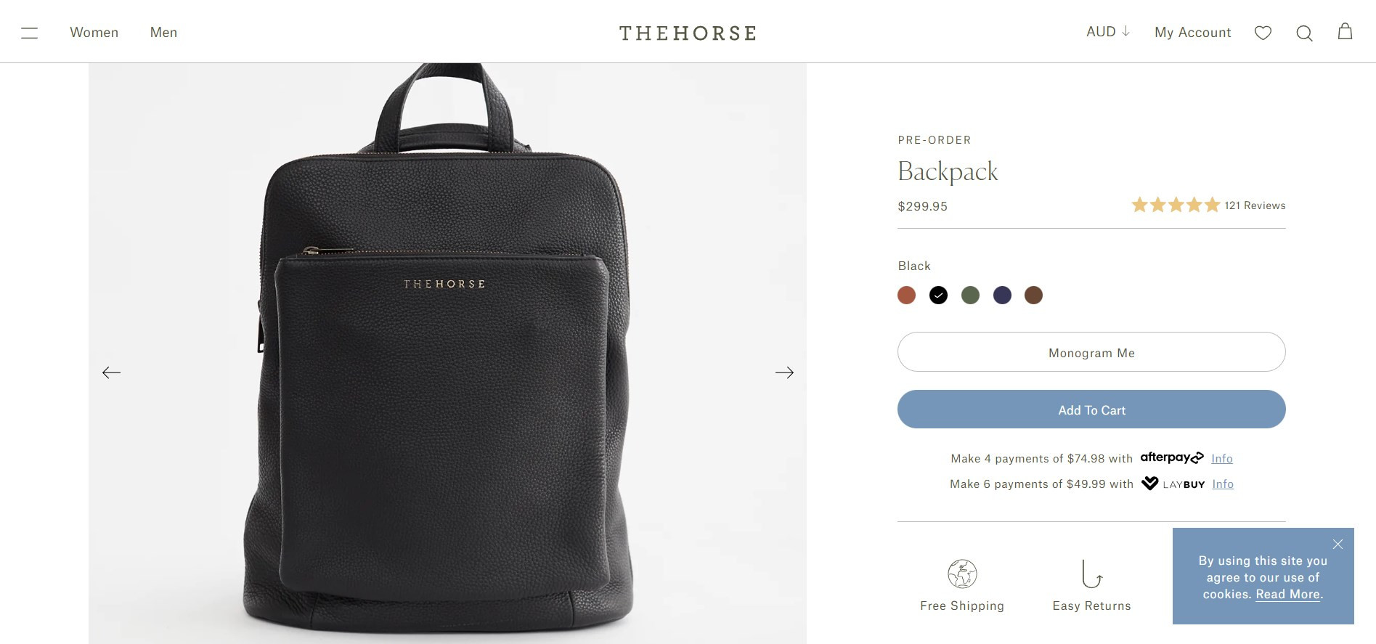Open the Women menu
The width and height of the screenshot is (1376, 644).
[94, 33]
